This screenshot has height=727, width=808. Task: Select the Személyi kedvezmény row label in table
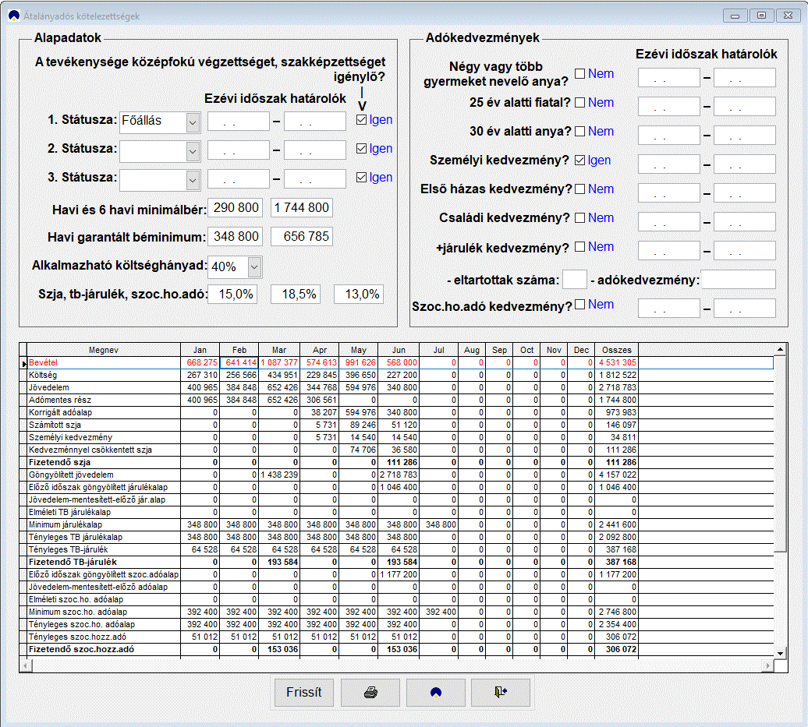point(104,437)
